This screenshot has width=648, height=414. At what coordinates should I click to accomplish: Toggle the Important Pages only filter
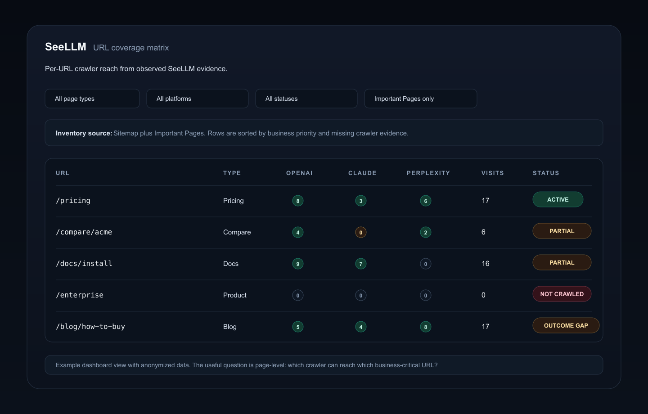click(x=421, y=99)
